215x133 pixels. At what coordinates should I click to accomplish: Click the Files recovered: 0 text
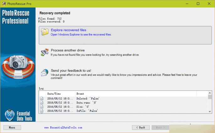[51, 22]
